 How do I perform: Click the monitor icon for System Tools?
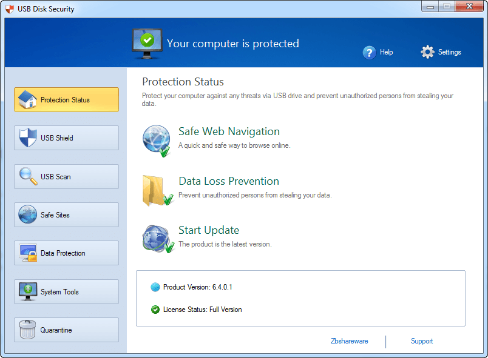click(x=28, y=291)
